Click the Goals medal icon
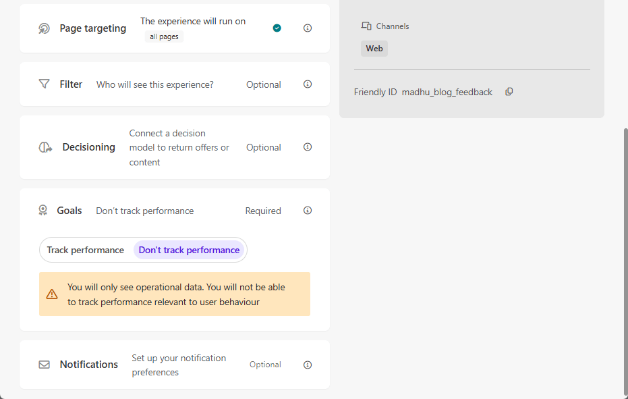 pos(43,210)
